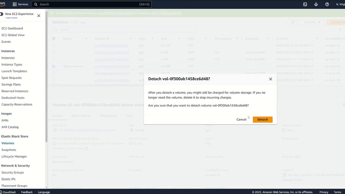Open the Services grid menu
This screenshot has height=194, width=345.
pyautogui.click(x=20, y=4)
